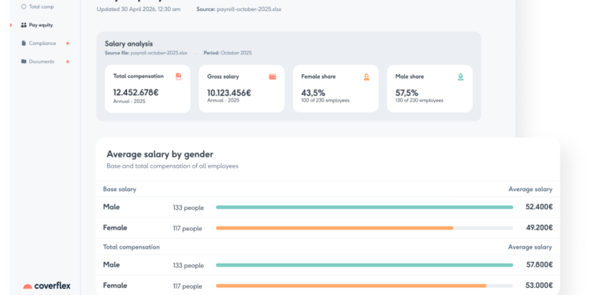
Task: Click the Base salary Female orange bar
Action: coord(335,228)
